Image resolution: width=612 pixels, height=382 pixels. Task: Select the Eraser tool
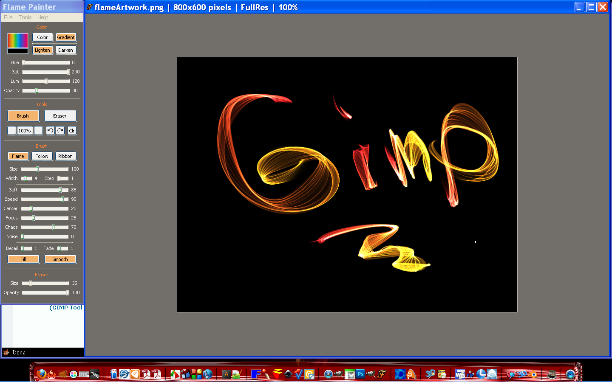(60, 116)
